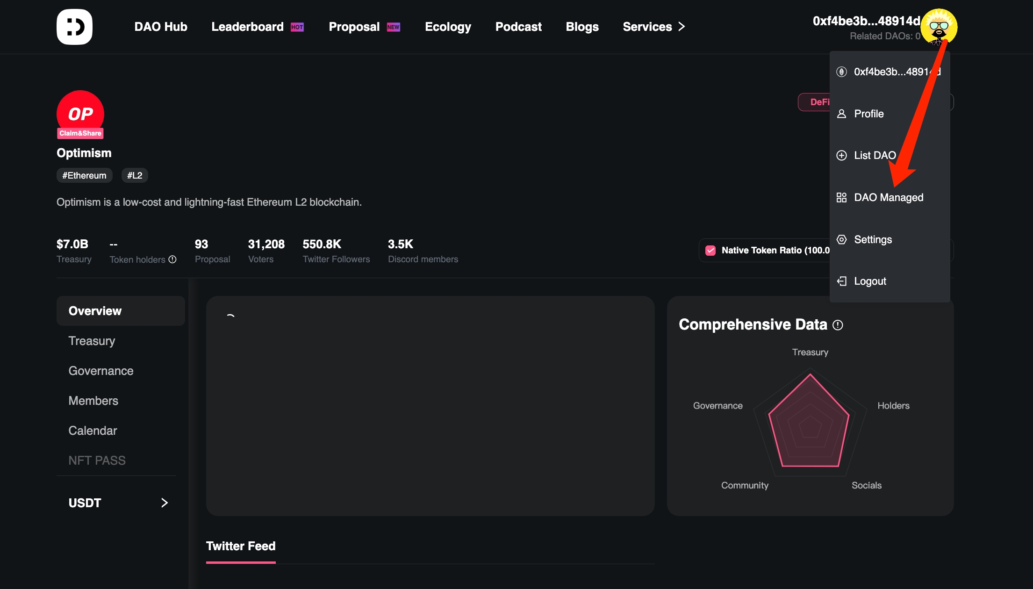
Task: Open the Leaderboard nav item
Action: tap(247, 27)
